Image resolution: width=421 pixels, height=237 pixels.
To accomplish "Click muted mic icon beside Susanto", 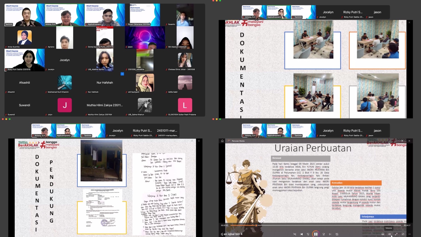I will (167, 24).
